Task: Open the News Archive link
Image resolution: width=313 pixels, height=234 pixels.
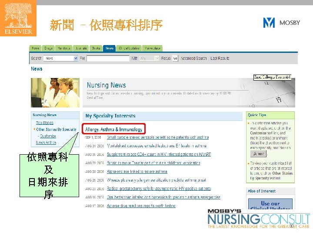Action: point(46,143)
